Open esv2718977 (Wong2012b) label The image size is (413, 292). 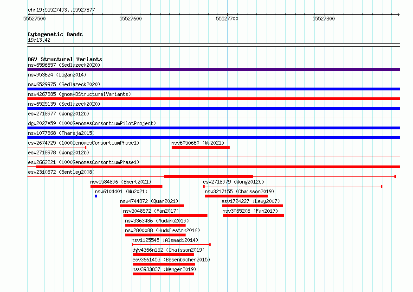pyautogui.click(x=58, y=114)
